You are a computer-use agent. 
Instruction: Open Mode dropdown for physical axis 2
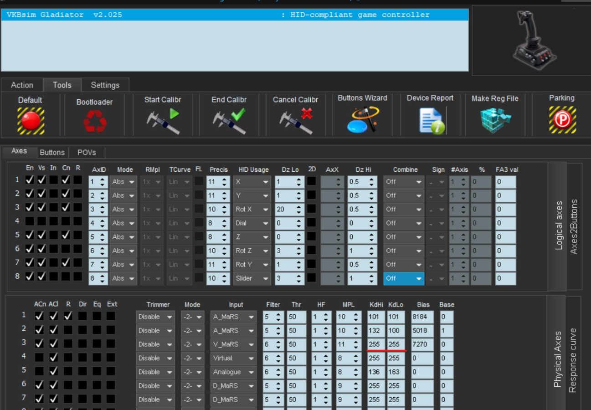[192, 331]
